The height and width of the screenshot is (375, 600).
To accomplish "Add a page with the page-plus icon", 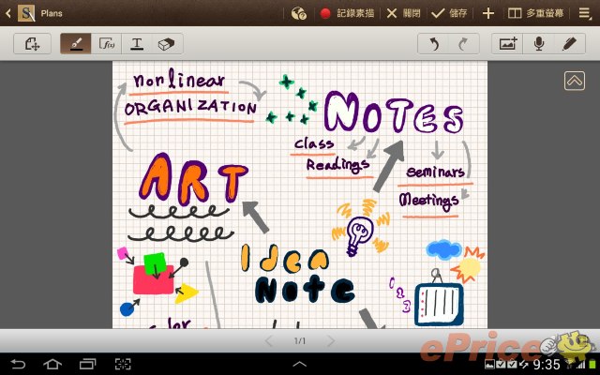I will tap(33, 44).
